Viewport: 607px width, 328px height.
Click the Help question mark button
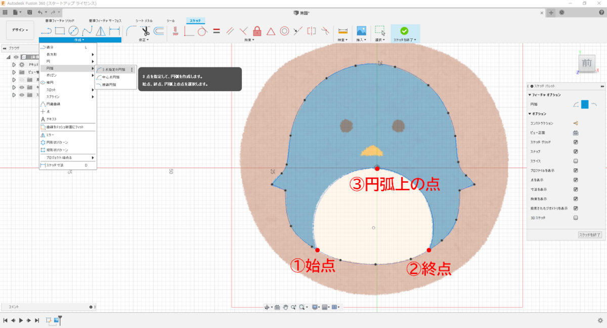click(601, 12)
